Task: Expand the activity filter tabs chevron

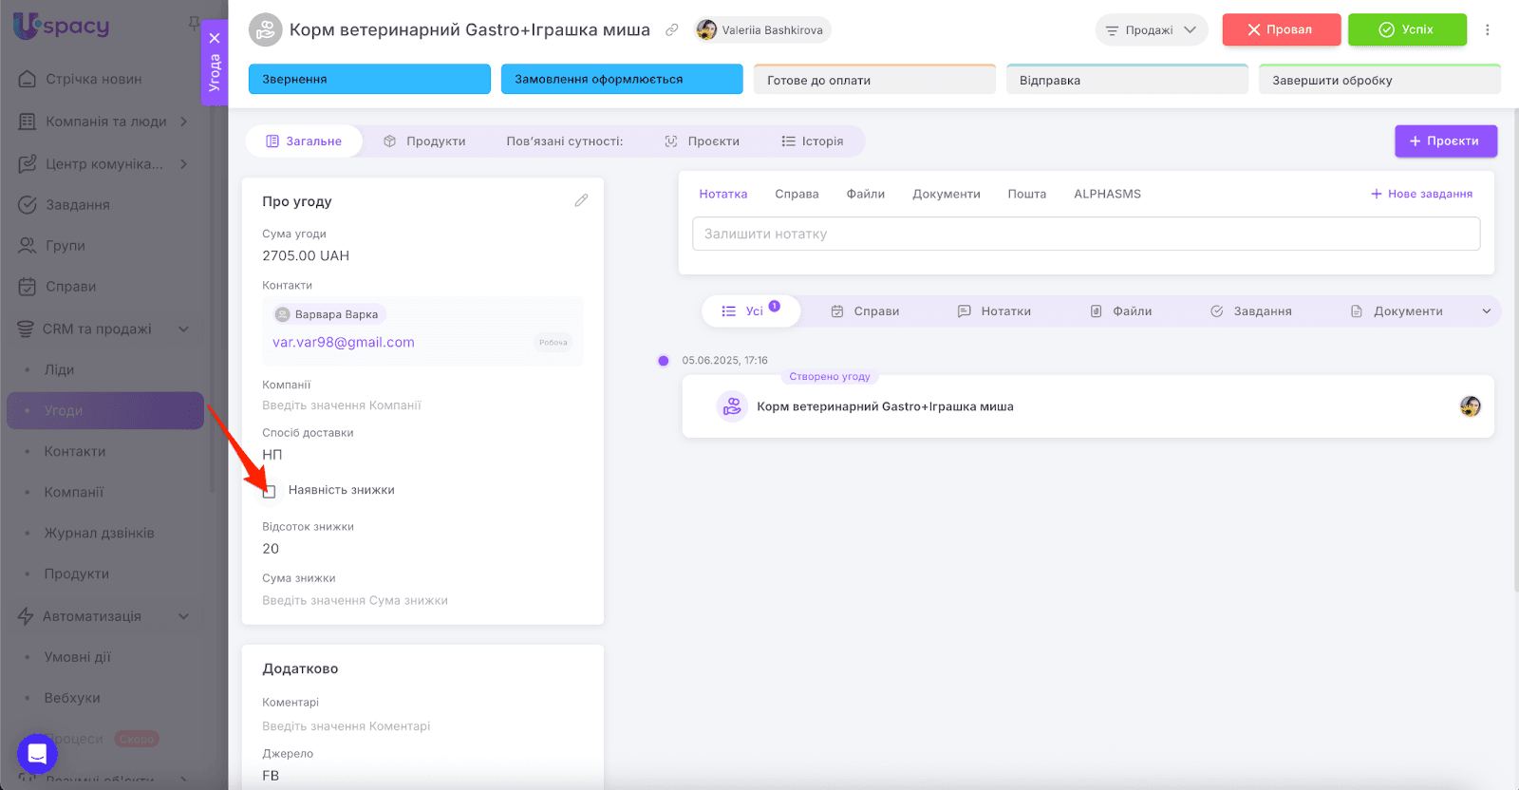Action: tap(1486, 311)
